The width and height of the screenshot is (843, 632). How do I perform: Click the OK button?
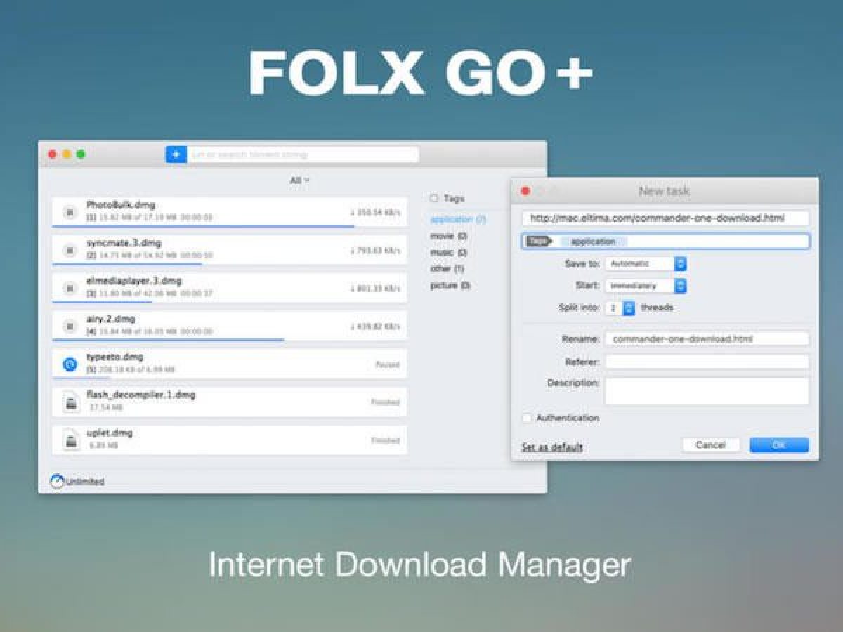[779, 445]
